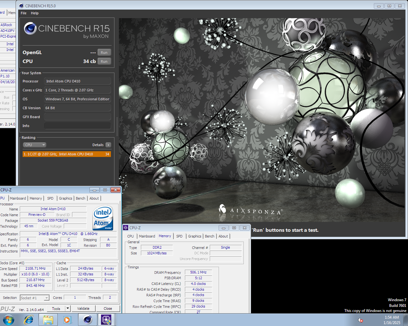Open the Help menu in Cinebench

tap(35, 13)
